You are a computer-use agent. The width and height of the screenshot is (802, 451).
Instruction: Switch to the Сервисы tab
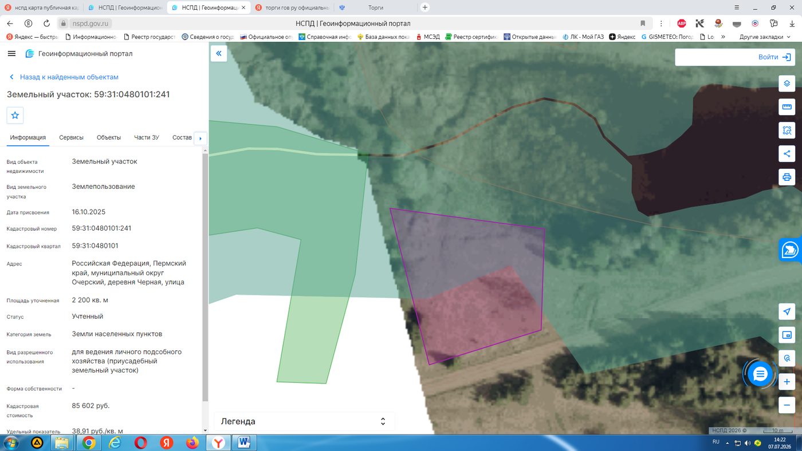point(71,137)
